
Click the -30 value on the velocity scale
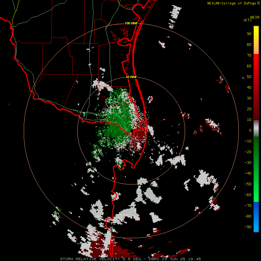(248, 163)
